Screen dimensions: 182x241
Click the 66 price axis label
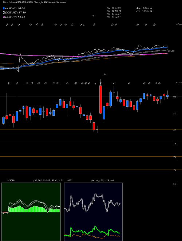coord(174,184)
